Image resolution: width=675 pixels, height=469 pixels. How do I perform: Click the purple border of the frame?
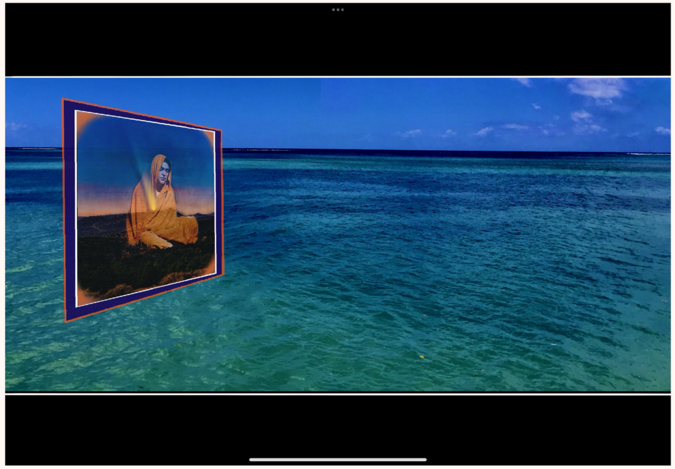click(x=70, y=211)
